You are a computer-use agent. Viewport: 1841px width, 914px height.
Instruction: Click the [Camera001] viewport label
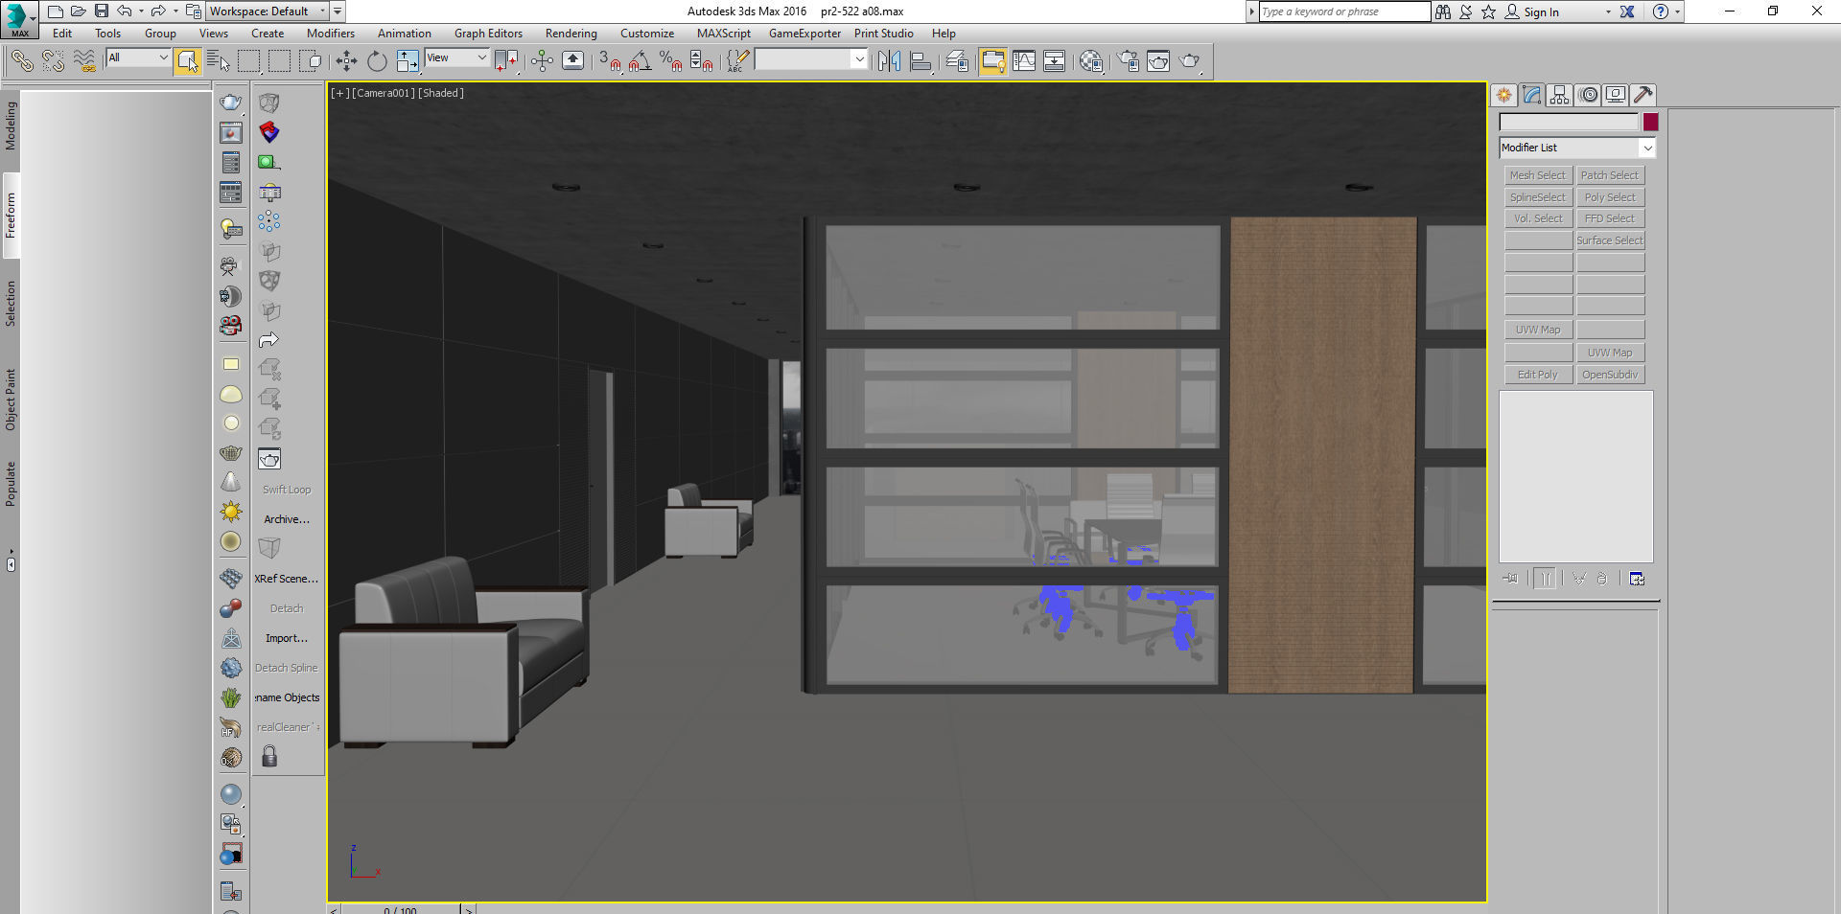[384, 93]
